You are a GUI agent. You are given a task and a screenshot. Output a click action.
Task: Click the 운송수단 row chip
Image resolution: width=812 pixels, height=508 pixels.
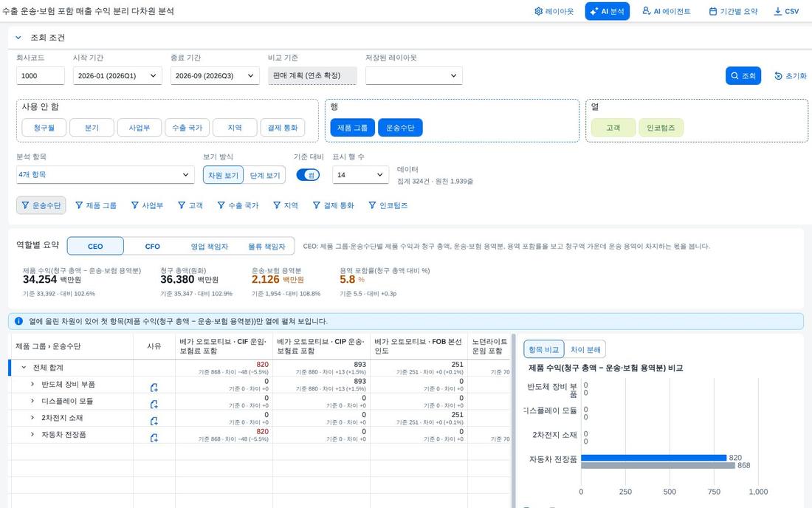(x=400, y=128)
